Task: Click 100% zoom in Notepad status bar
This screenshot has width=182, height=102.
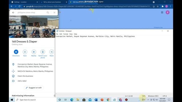Action: tap(144, 96)
